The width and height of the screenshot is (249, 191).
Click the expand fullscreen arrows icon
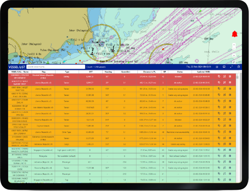click(x=231, y=67)
